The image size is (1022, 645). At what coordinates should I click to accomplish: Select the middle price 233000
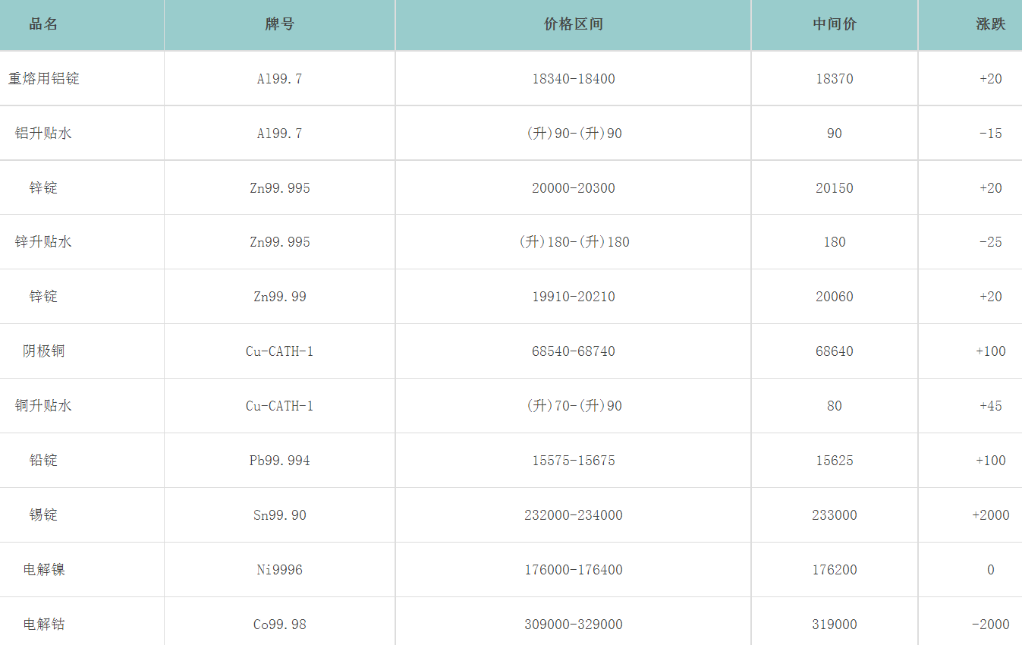click(x=834, y=515)
